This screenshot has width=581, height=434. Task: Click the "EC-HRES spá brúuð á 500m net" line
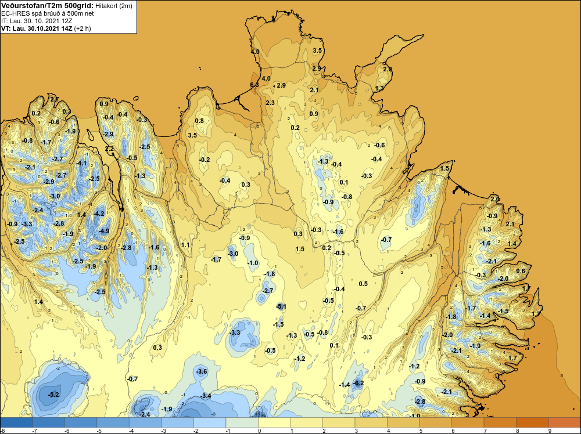click(x=48, y=13)
